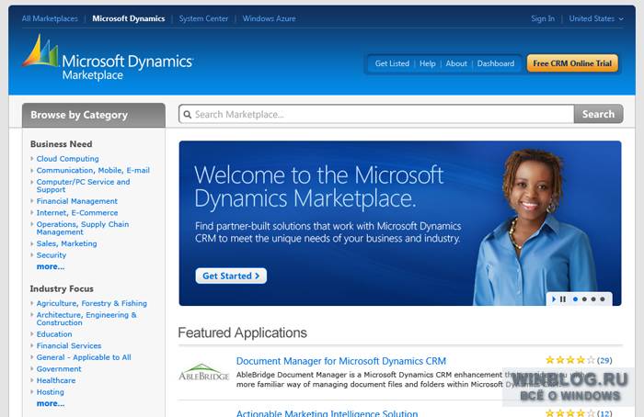644x417 pixels.
Task: Switch to the System Center tab
Action: [x=203, y=18]
